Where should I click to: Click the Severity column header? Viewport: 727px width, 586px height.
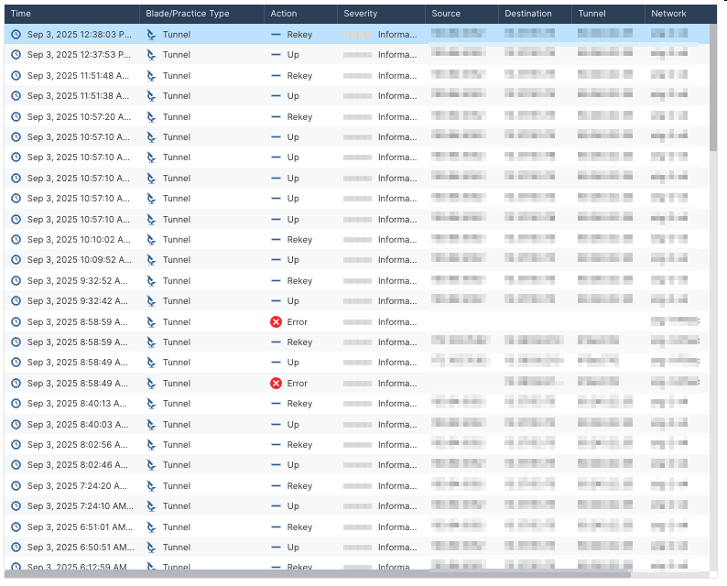[x=360, y=14]
